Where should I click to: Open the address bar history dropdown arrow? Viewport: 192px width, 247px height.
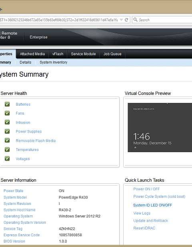click(121, 20)
